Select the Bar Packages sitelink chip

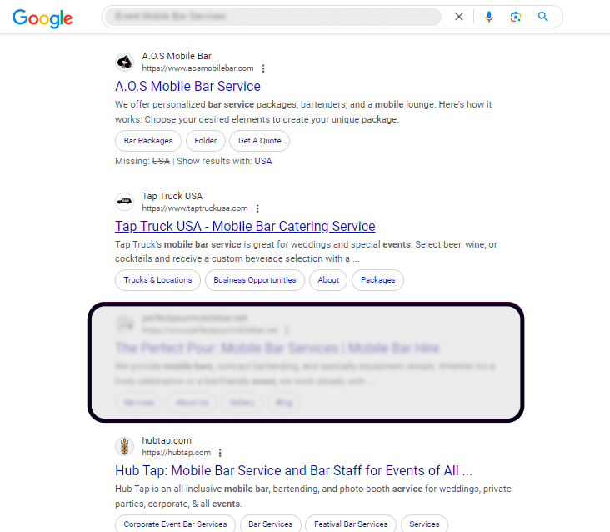coord(148,141)
